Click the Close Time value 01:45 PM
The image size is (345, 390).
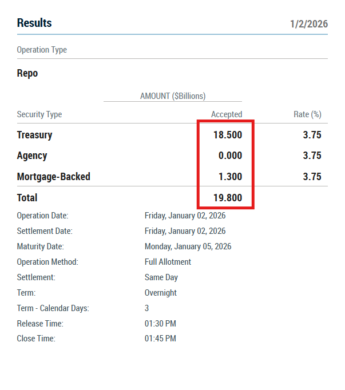click(x=160, y=339)
